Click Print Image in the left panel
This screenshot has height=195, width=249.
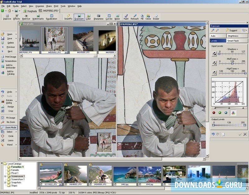click(x=11, y=56)
